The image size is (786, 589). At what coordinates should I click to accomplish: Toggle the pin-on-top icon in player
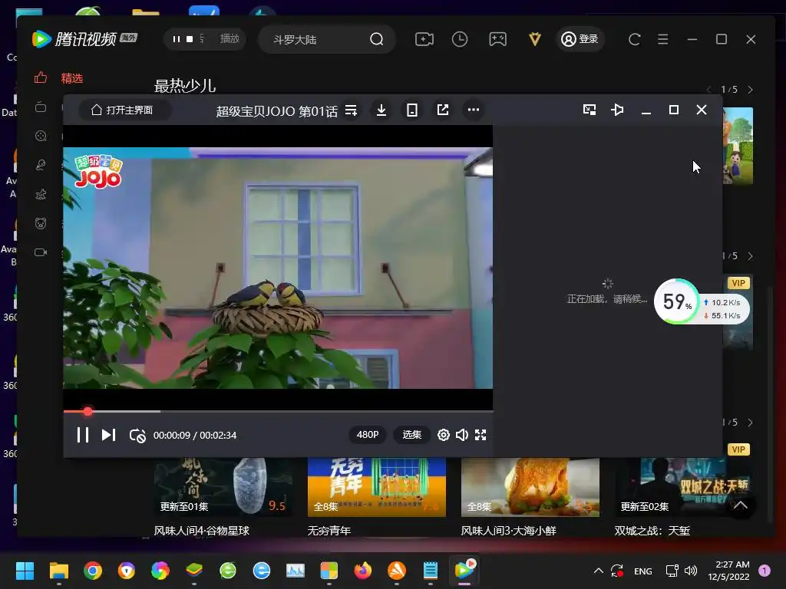tap(618, 110)
